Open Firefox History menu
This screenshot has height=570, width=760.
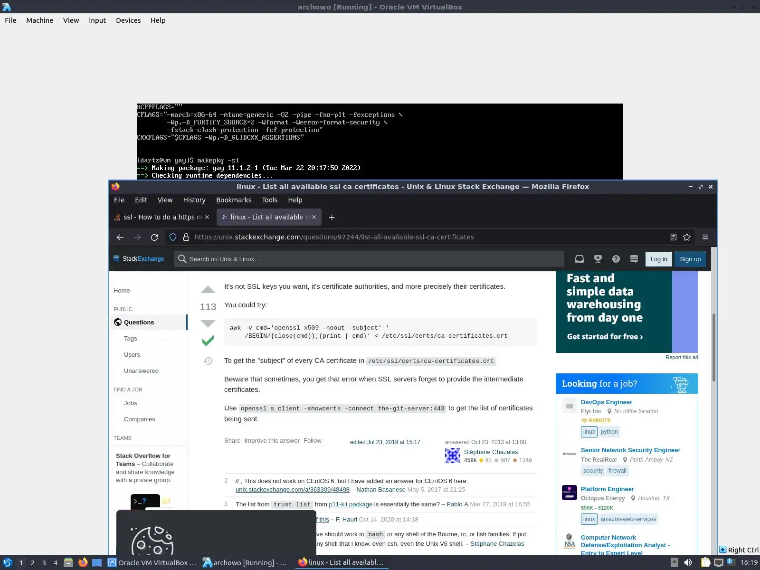(x=194, y=200)
